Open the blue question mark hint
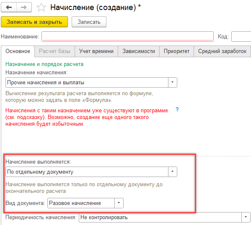 click(177, 109)
